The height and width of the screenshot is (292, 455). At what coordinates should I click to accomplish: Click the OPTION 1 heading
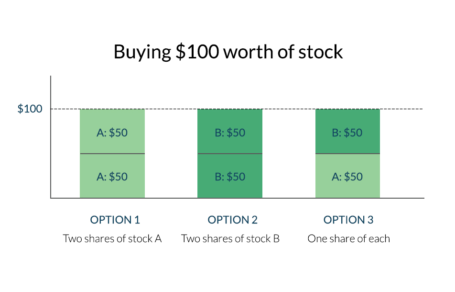115,220
